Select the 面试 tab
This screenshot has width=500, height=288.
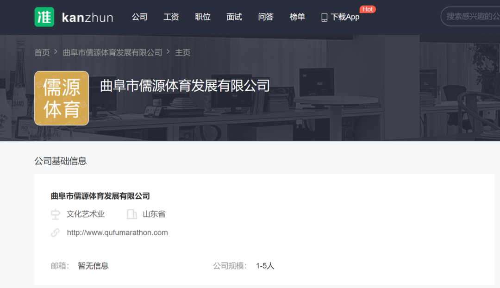pyautogui.click(x=234, y=17)
